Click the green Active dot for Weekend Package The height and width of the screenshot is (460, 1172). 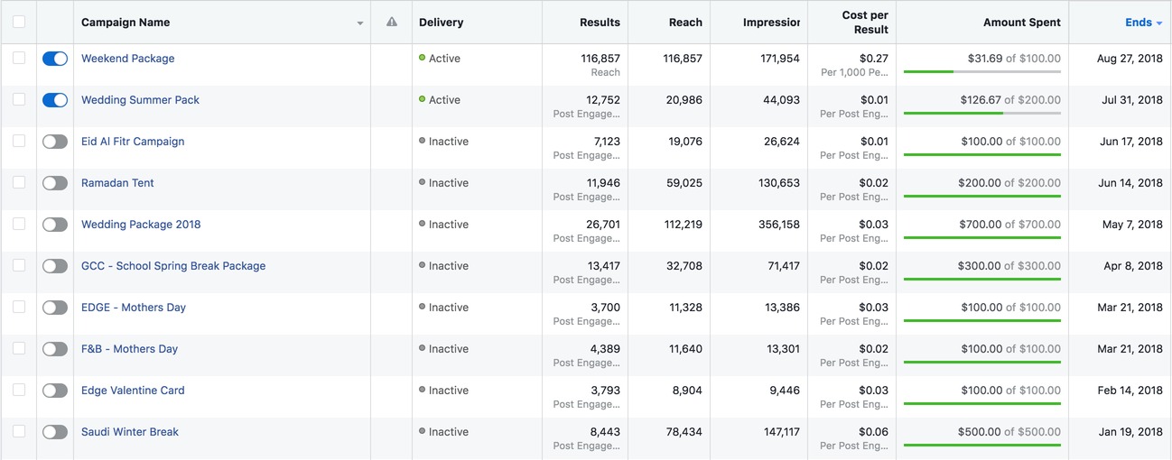pyautogui.click(x=422, y=58)
